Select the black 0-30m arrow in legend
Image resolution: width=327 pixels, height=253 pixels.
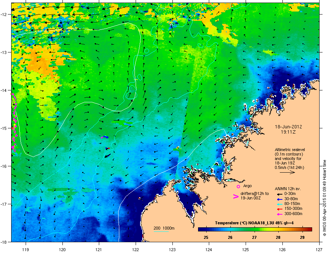click(279, 194)
